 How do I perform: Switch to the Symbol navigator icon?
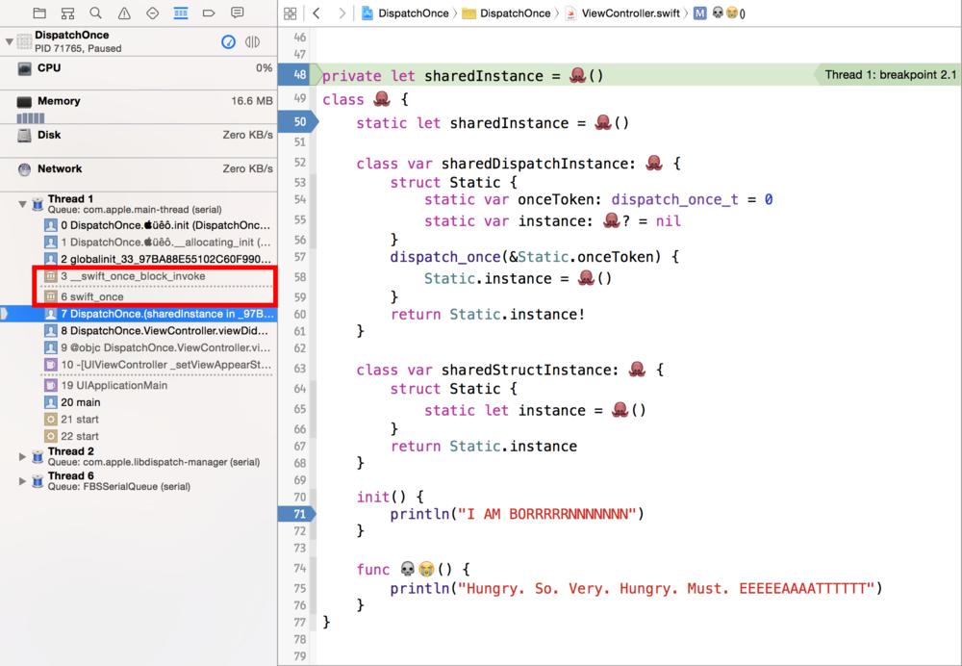tap(67, 13)
